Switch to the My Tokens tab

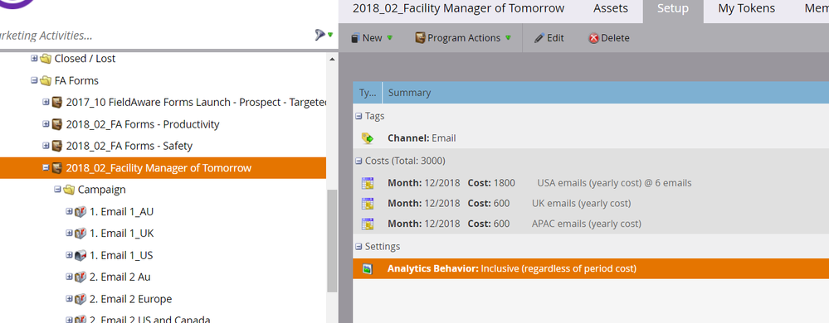pos(747,8)
